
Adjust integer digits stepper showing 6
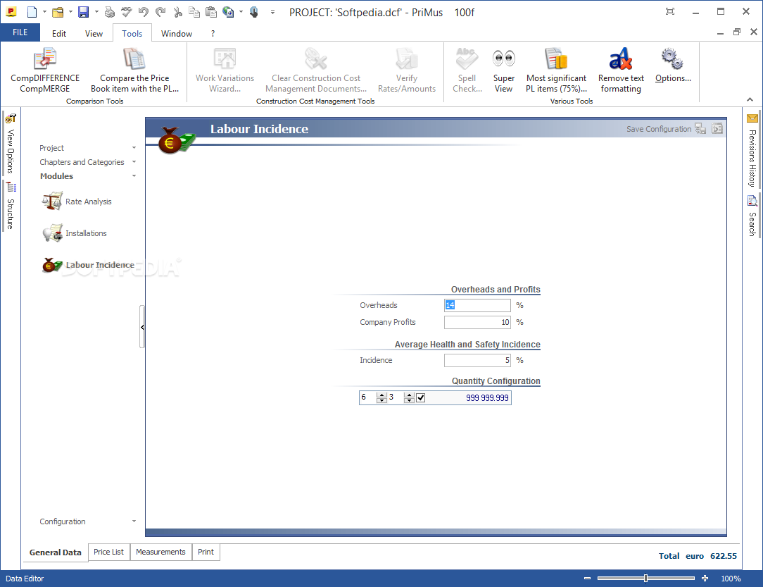[x=381, y=397]
